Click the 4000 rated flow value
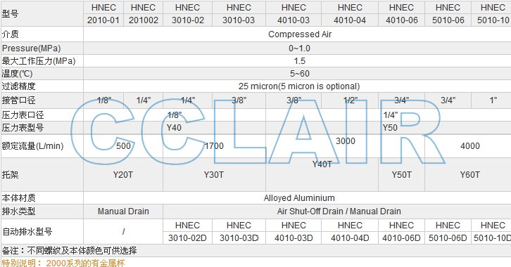Image resolution: width=511 pixels, height=267 pixels. (469, 146)
